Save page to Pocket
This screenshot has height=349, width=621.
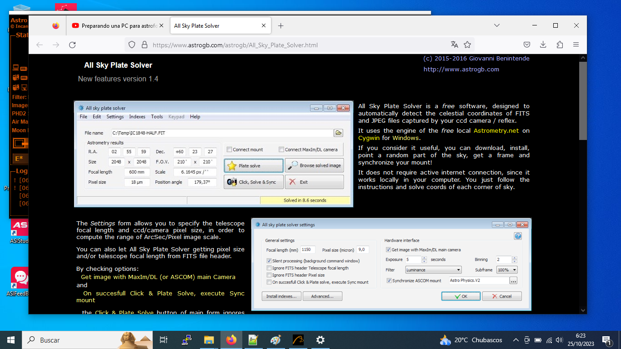(527, 45)
